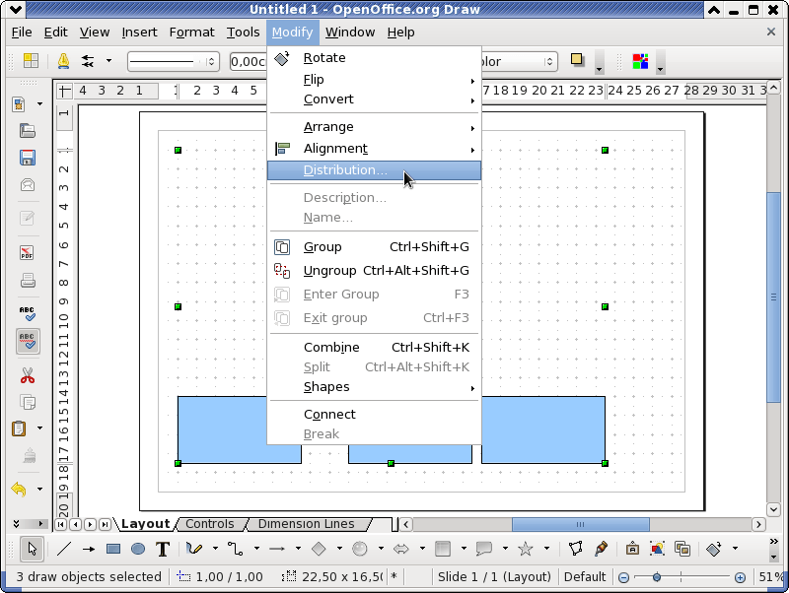This screenshot has width=789, height=593.
Task: Choose Group in the Modify menu
Action: pos(374,247)
